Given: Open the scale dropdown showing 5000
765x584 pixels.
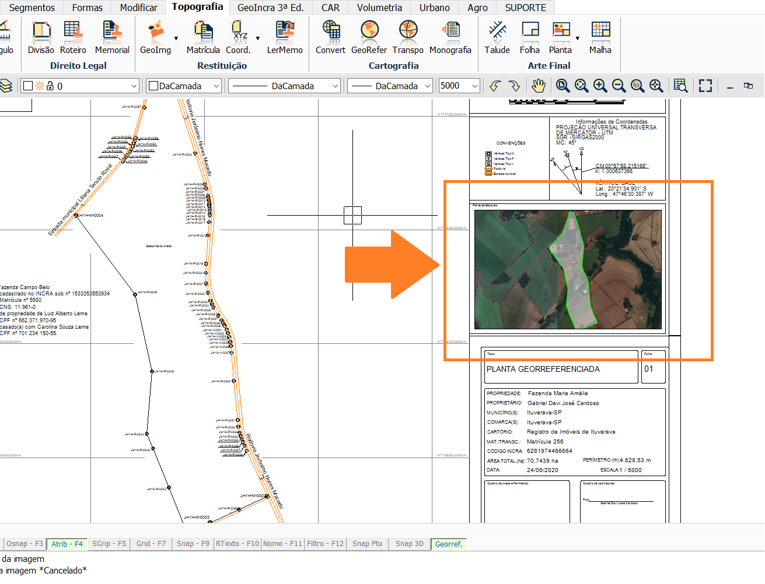Looking at the screenshot, I should tap(459, 86).
